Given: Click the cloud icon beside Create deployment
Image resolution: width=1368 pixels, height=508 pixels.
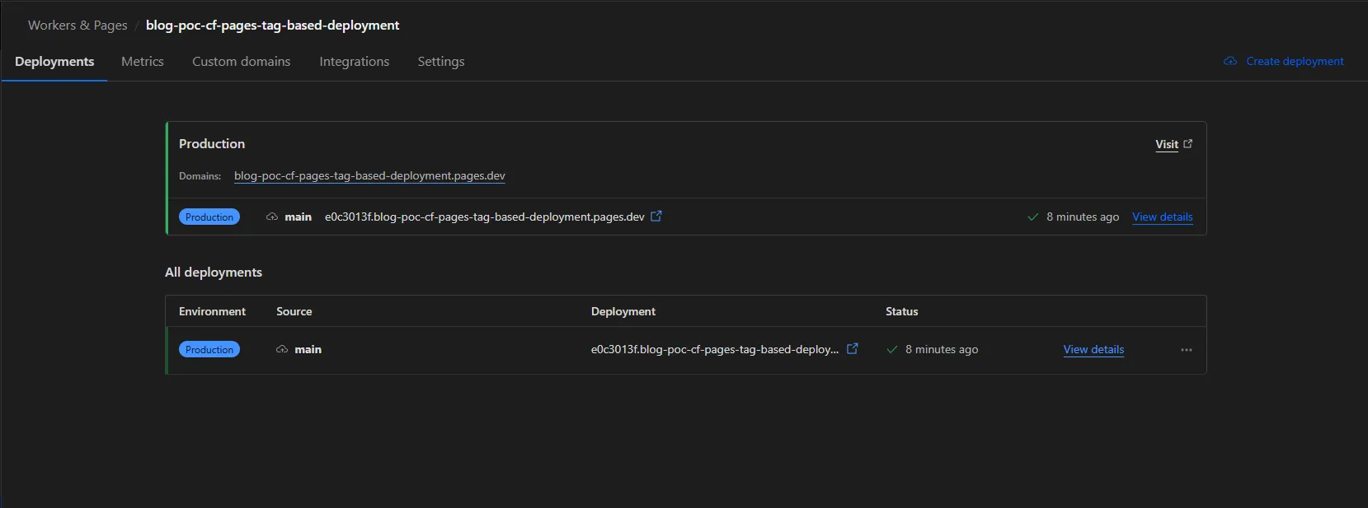Looking at the screenshot, I should click(1230, 62).
